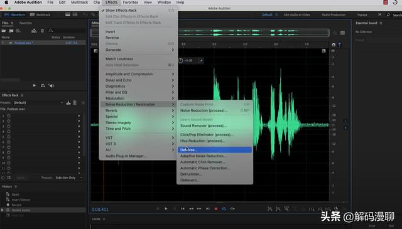Click the overview navigator waveform bar
402x229 pixels.
pyautogui.click(x=210, y=33)
